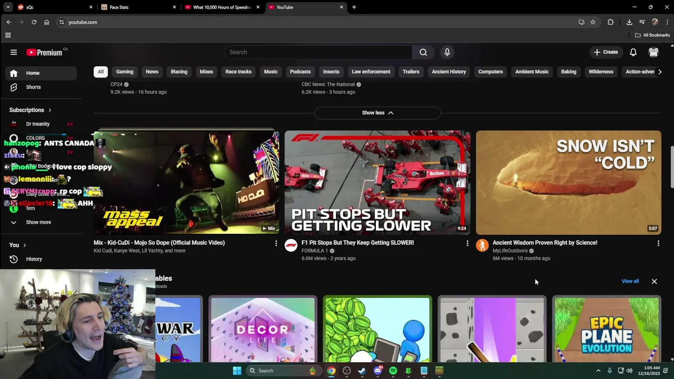Image resolution: width=674 pixels, height=379 pixels.
Task: Select the Law enforcement filter chip
Action: click(x=371, y=72)
